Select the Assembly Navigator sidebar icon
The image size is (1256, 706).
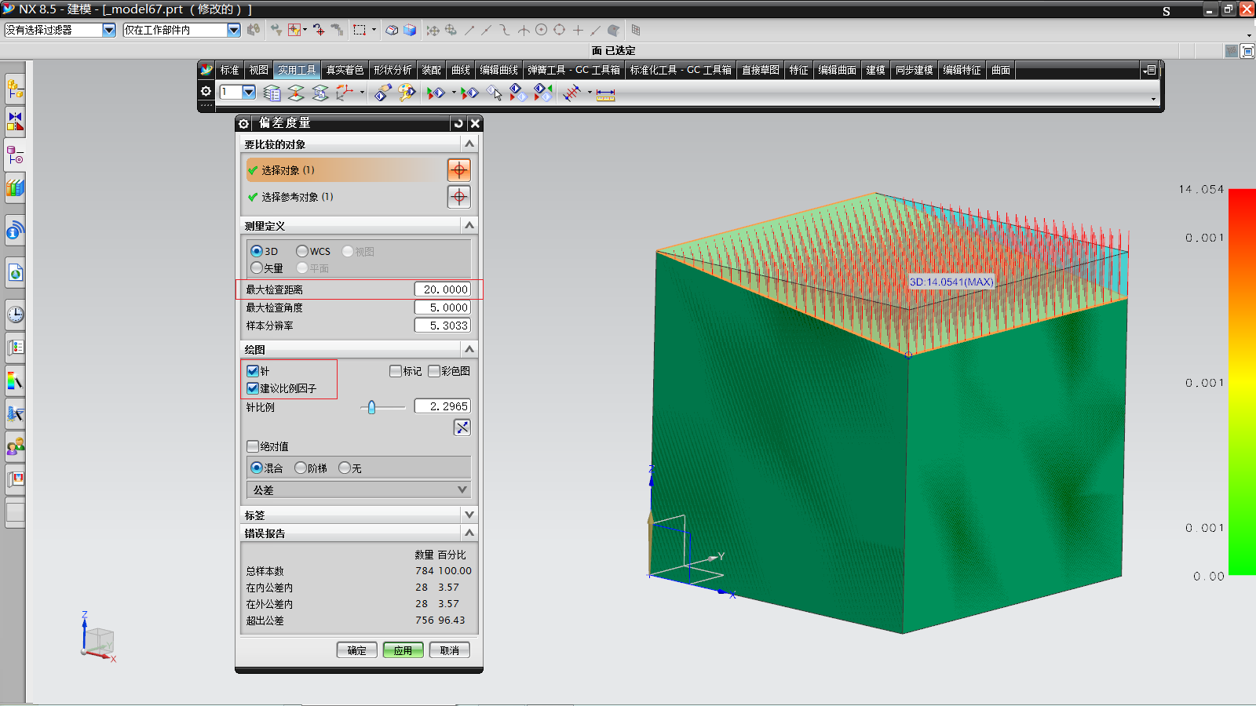pyautogui.click(x=14, y=89)
